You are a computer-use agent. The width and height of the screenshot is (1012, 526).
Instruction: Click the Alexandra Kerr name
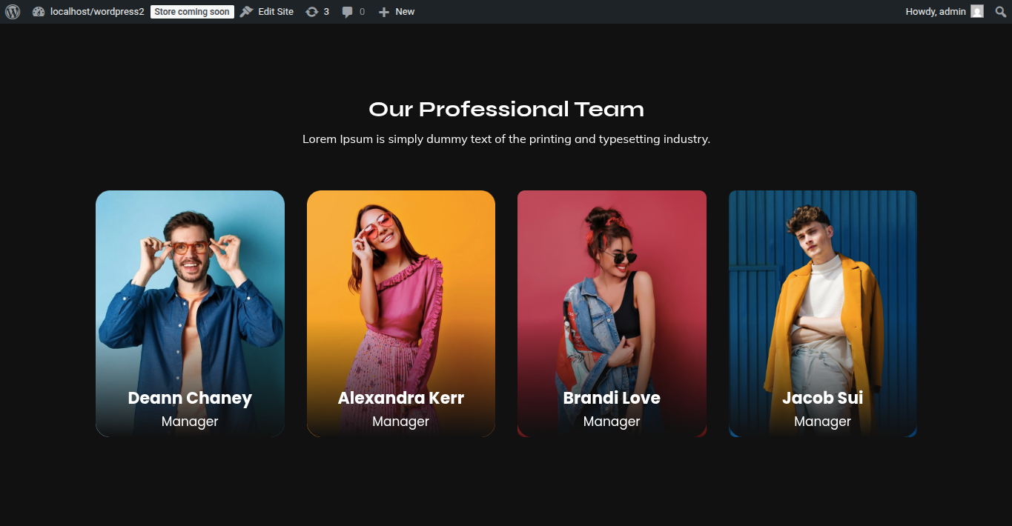point(401,398)
